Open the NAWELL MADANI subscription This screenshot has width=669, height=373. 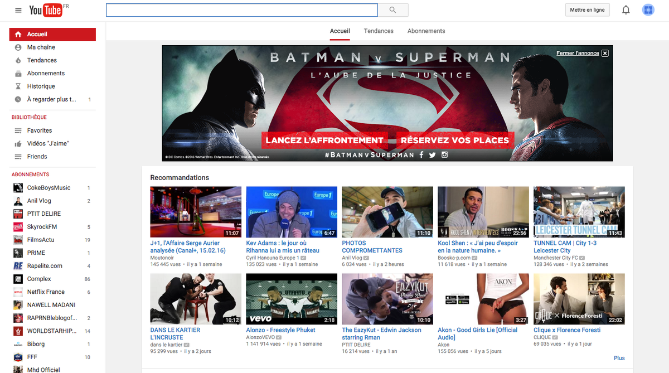[52, 305]
